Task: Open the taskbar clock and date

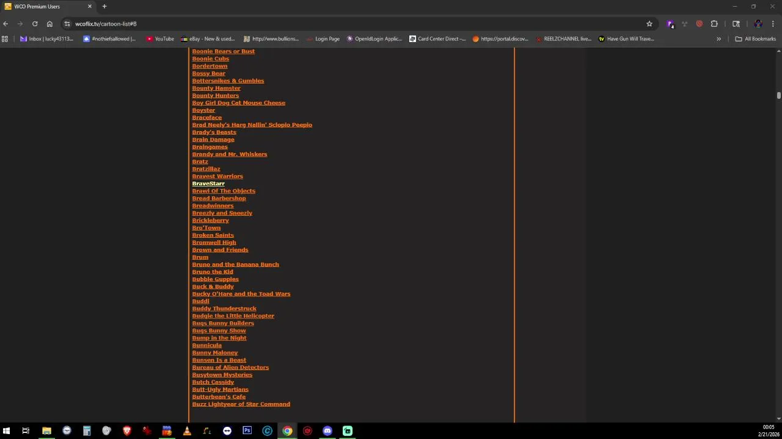Action: point(769,431)
